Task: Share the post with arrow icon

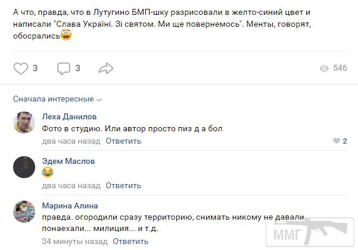Action: point(106,68)
